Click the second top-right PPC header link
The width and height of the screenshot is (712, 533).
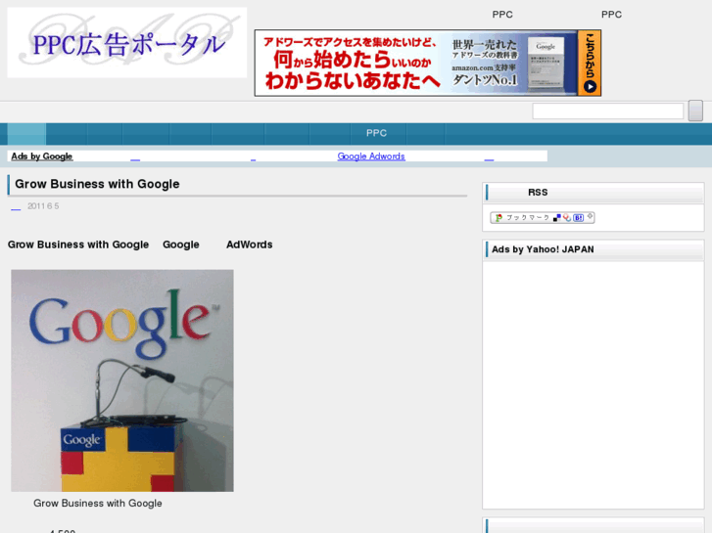(611, 15)
